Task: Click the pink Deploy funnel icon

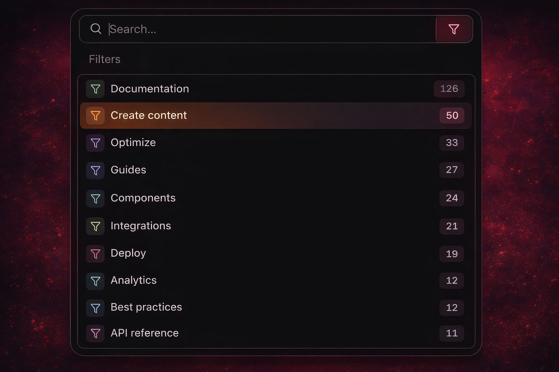Action: coord(95,254)
